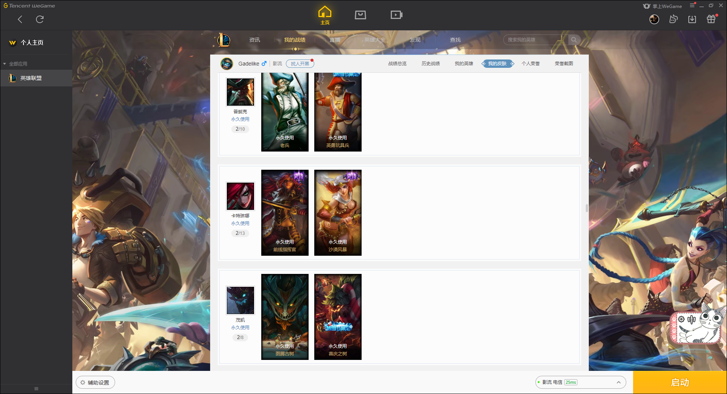The height and width of the screenshot is (394, 727).
Task: Click the Tencent WeGame title logo
Action: [x=29, y=6]
